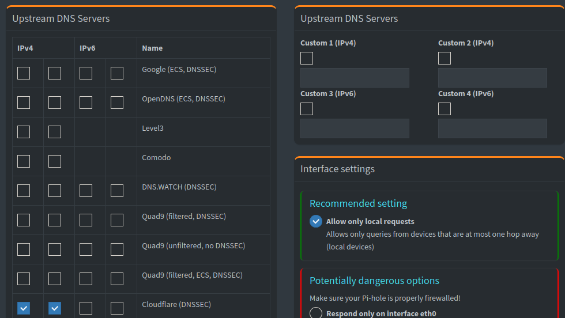Tick OpenDNS first IPv4 checkbox

point(24,103)
